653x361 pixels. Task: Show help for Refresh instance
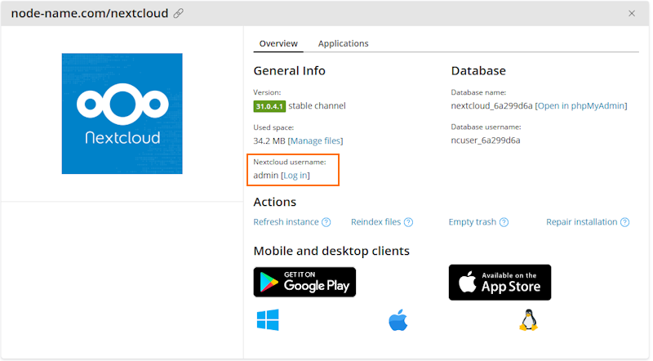coord(326,222)
